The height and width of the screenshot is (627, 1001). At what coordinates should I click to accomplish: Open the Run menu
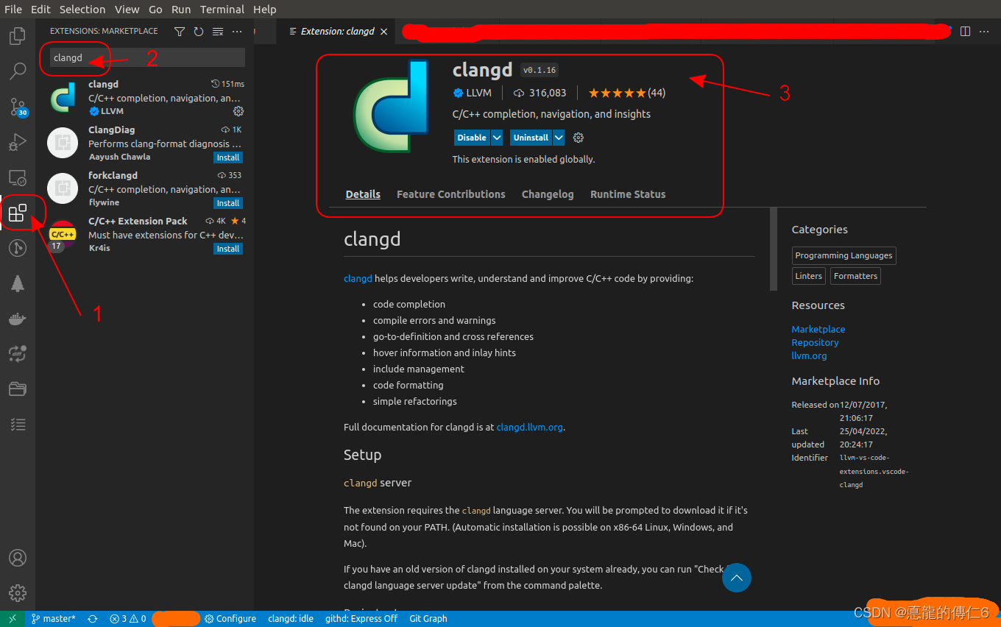pos(181,10)
